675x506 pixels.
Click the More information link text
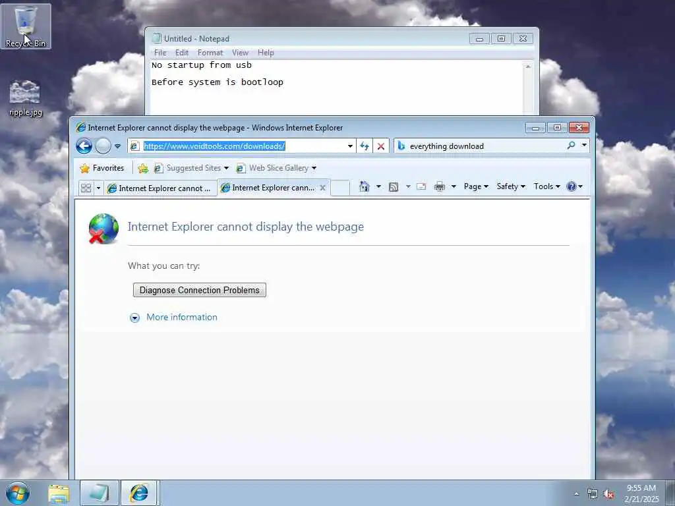[182, 317]
